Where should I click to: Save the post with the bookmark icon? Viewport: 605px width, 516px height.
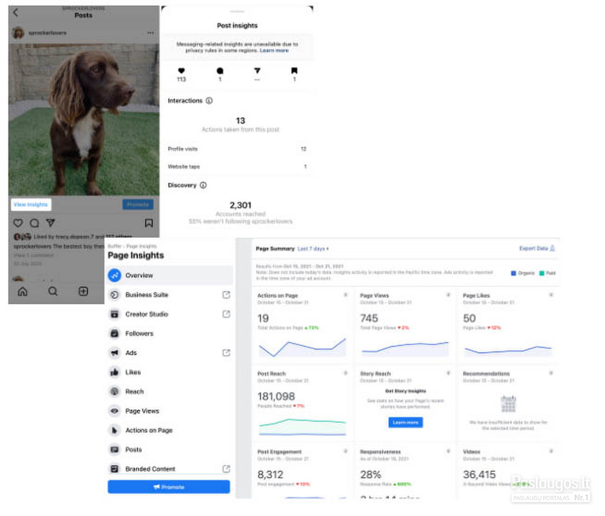(x=149, y=223)
